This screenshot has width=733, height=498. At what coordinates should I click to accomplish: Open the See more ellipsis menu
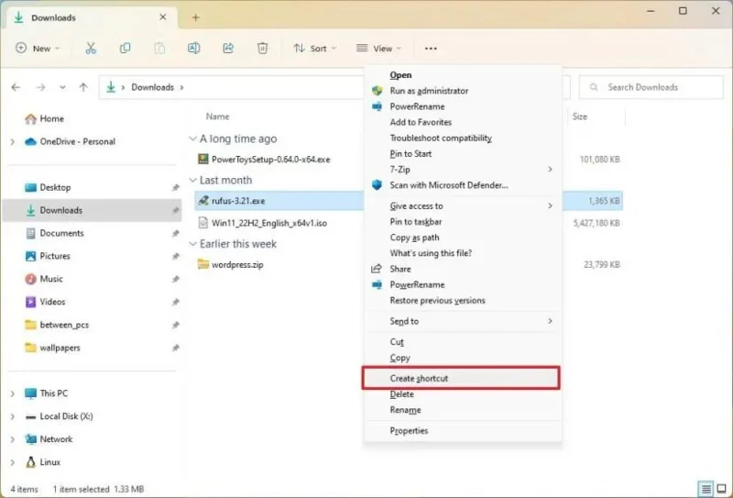431,49
